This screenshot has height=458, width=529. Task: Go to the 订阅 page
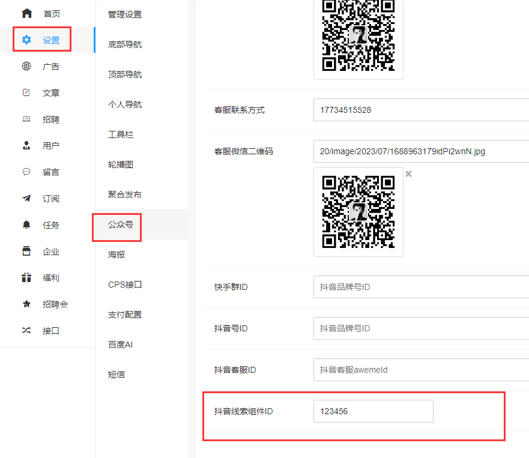(x=51, y=198)
